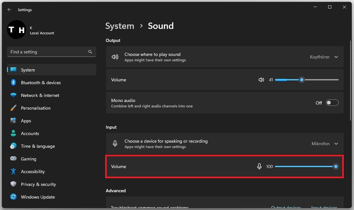Image resolution: width=354 pixels, height=210 pixels.
Task: Open the Apps settings page
Action: [26, 121]
